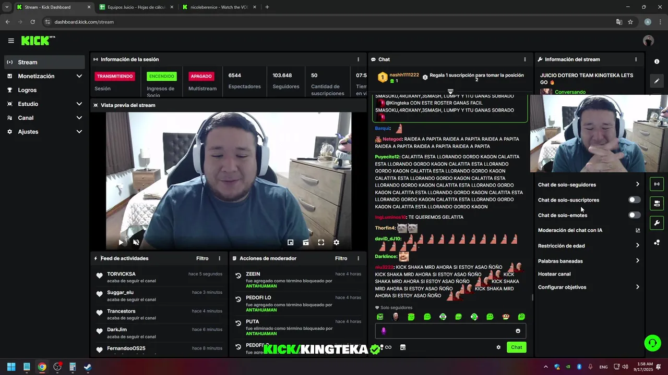Toggle Chat de solo-suscriptores switch
Screen dimensions: 668x375
click(x=634, y=200)
